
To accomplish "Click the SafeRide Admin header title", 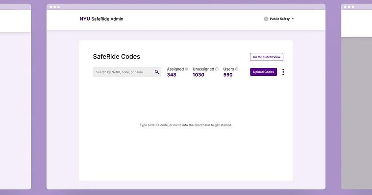I will click(107, 19).
